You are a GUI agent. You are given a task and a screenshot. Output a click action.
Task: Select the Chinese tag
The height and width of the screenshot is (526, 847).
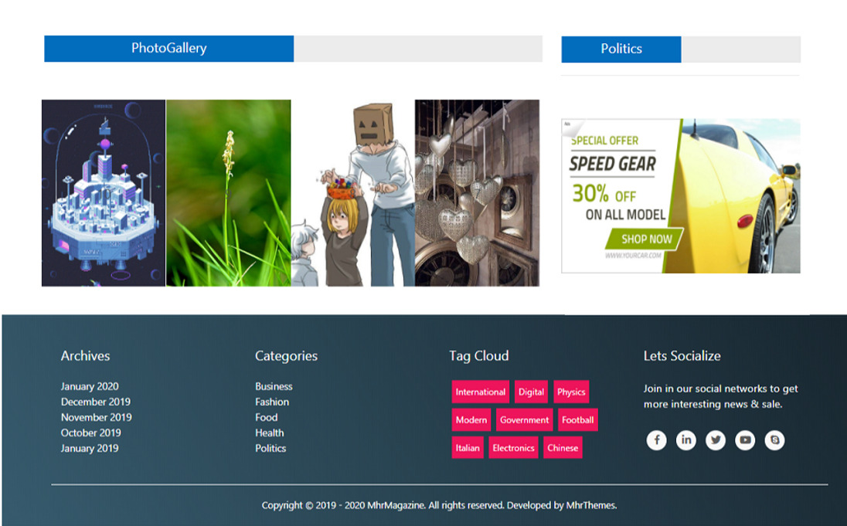tap(563, 448)
